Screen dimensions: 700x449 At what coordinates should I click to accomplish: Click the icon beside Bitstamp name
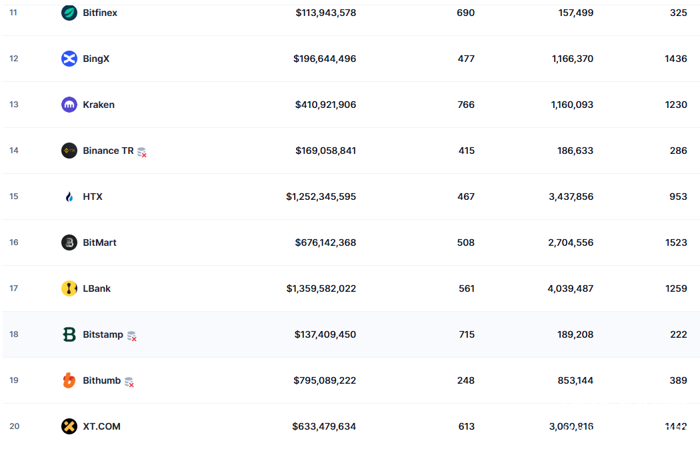[x=131, y=336]
